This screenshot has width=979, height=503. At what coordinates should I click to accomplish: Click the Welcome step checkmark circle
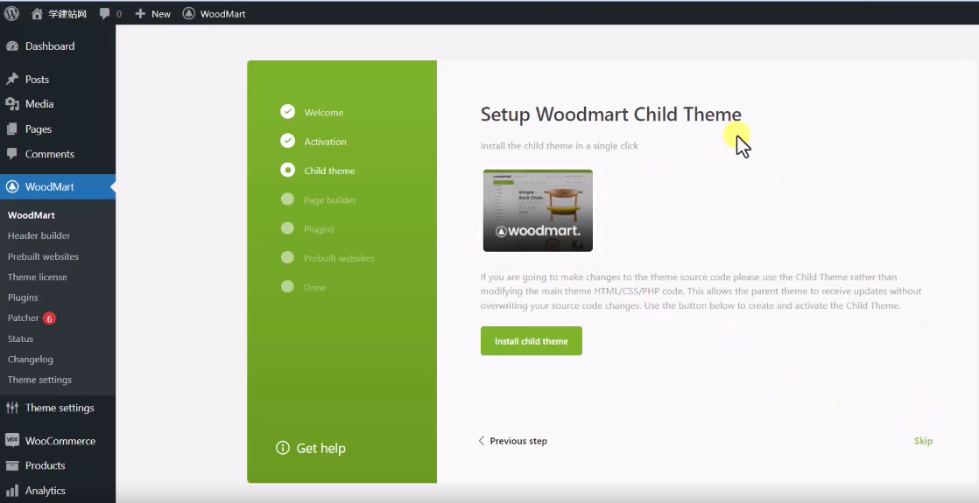(x=287, y=112)
